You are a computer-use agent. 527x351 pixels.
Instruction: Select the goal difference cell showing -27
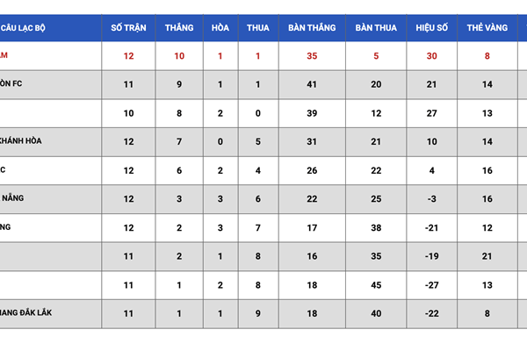click(431, 285)
